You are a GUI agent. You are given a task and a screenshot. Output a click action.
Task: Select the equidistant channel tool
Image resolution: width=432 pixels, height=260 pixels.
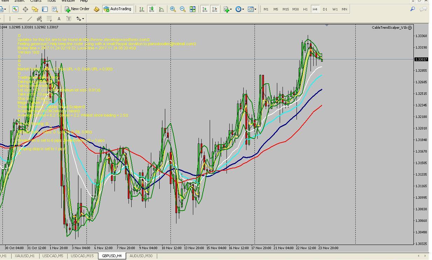[39, 19]
